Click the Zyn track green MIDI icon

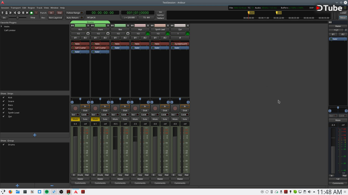[x=188, y=34]
